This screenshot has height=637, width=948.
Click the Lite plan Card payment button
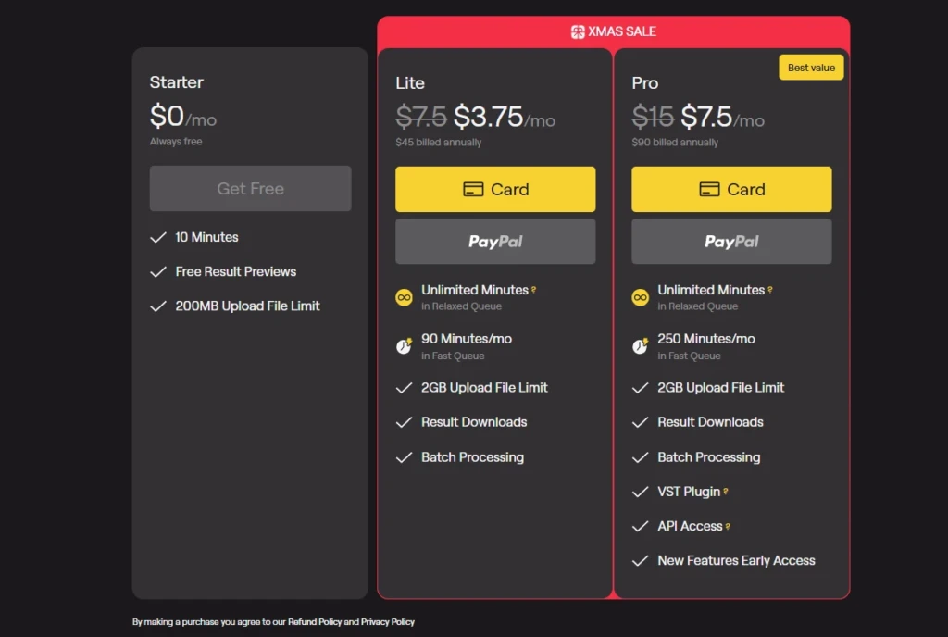tap(495, 189)
